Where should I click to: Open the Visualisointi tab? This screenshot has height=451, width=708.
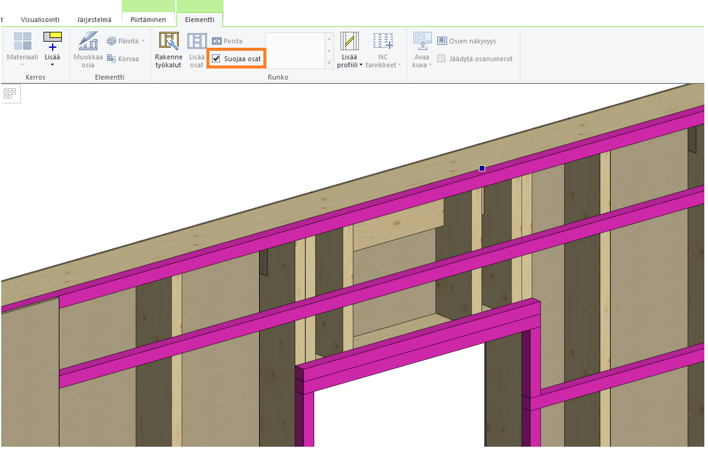[40, 20]
